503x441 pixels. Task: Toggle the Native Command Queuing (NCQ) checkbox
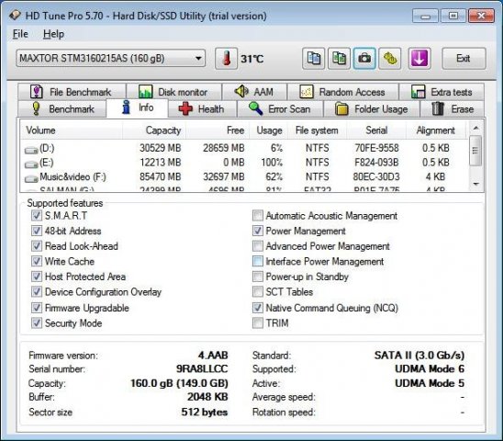258,308
